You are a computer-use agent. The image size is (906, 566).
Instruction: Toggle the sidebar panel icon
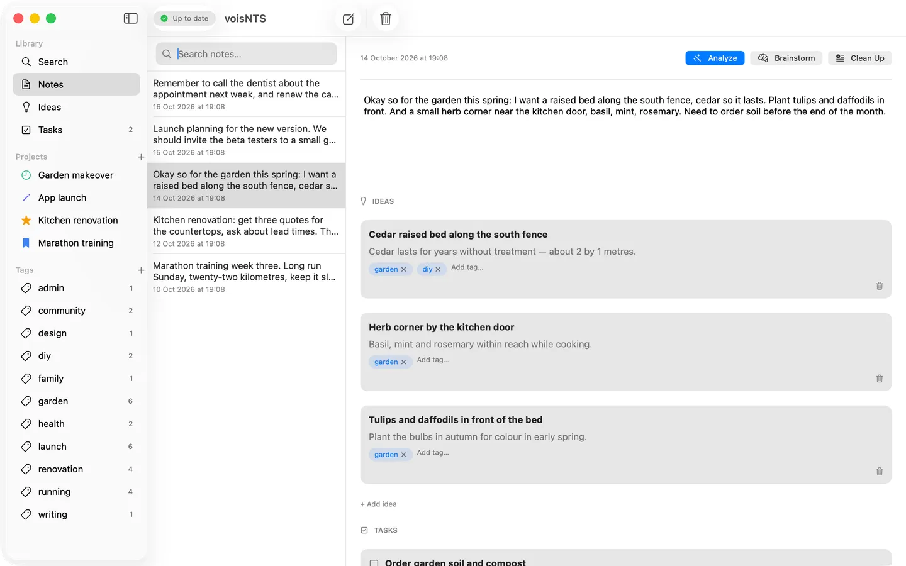tap(131, 18)
